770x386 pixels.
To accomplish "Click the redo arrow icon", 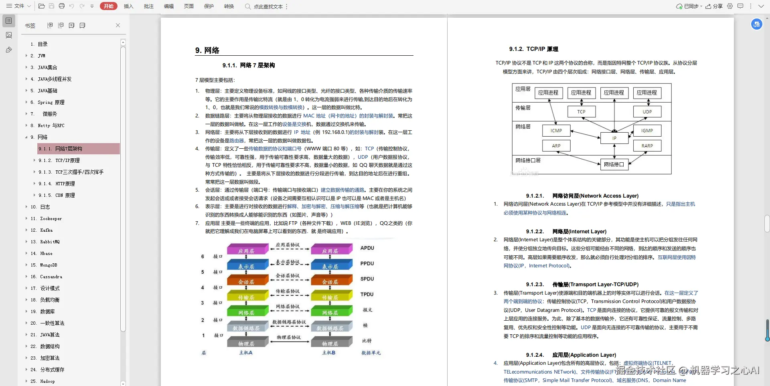I will [x=82, y=6].
